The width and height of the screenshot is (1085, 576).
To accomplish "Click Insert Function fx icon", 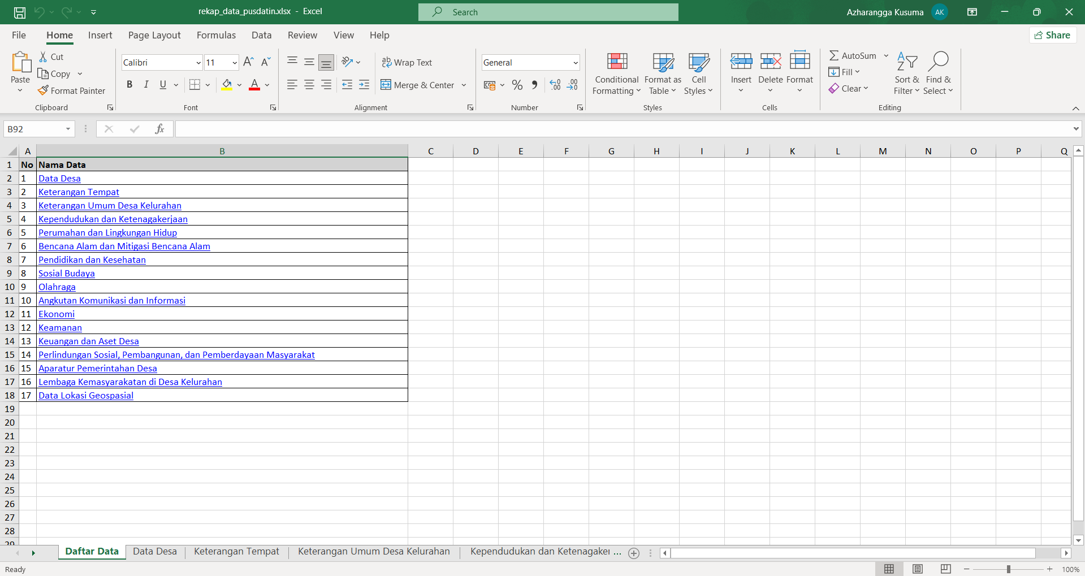I will pos(159,129).
